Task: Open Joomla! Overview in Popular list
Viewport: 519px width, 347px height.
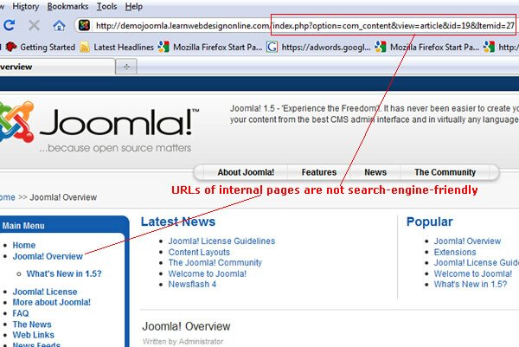Action: click(x=467, y=241)
